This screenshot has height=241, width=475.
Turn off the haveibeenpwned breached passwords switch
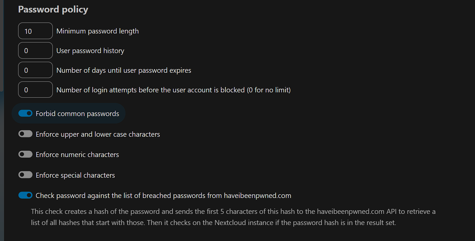tap(25, 196)
